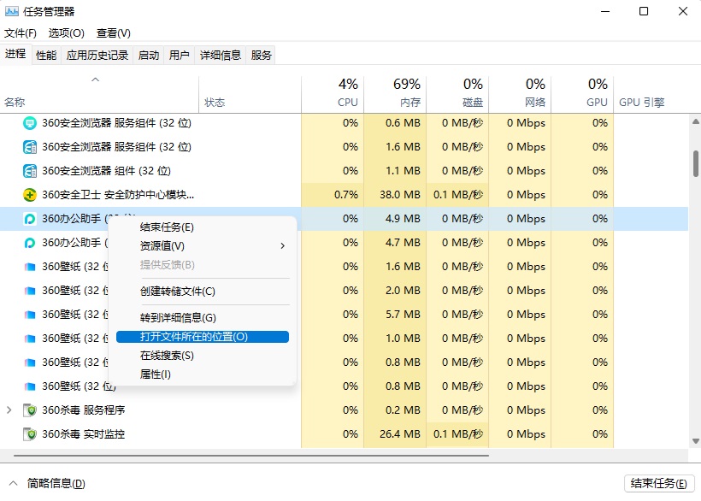The width and height of the screenshot is (701, 501).
Task: Select the 360安全卫士 安全防护中心模块 row name
Action: [x=118, y=195]
